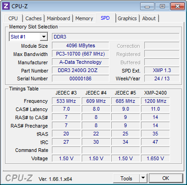Click the PC3-10700 (667 MHz) bandwidth value
The height and width of the screenshot is (185, 187).
tap(80, 54)
